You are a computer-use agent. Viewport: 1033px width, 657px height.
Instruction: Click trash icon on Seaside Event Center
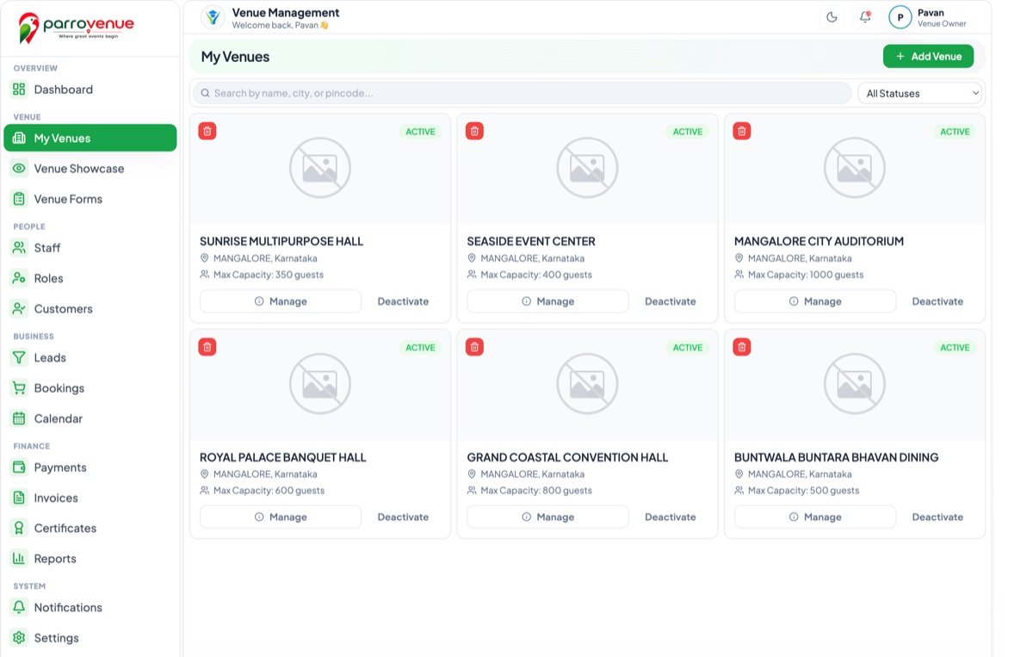click(474, 131)
